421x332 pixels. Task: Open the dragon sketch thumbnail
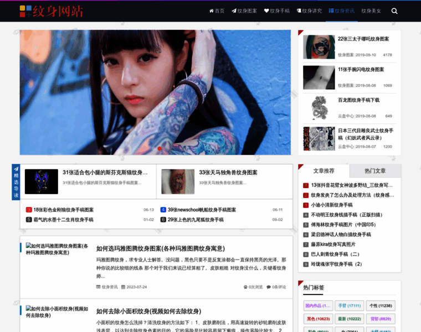tap(319, 108)
